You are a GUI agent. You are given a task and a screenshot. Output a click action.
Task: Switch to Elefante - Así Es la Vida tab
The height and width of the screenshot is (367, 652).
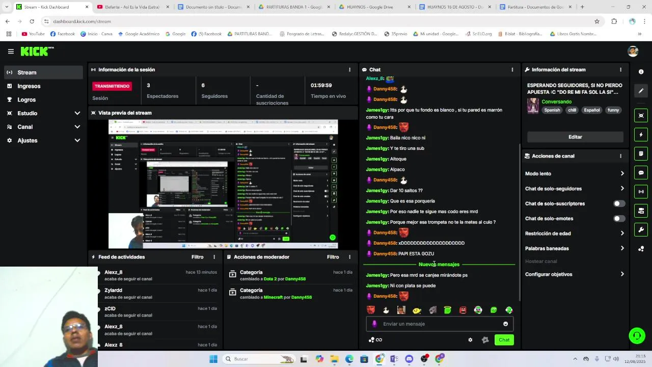click(132, 7)
